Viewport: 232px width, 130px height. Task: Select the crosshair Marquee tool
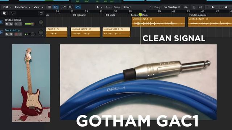106,7
